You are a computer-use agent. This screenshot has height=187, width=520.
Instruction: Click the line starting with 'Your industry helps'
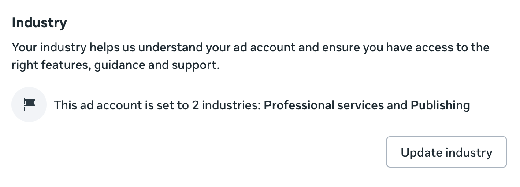click(250, 47)
